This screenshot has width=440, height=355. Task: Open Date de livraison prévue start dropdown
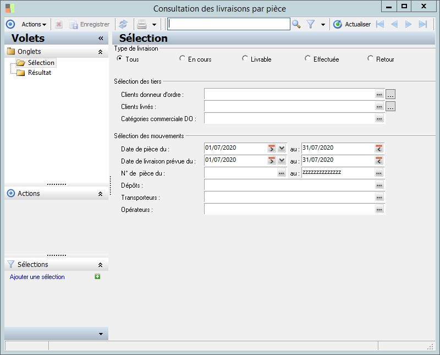(282, 160)
